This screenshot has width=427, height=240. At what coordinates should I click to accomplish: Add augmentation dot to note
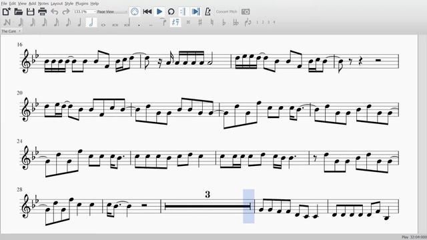click(x=139, y=25)
